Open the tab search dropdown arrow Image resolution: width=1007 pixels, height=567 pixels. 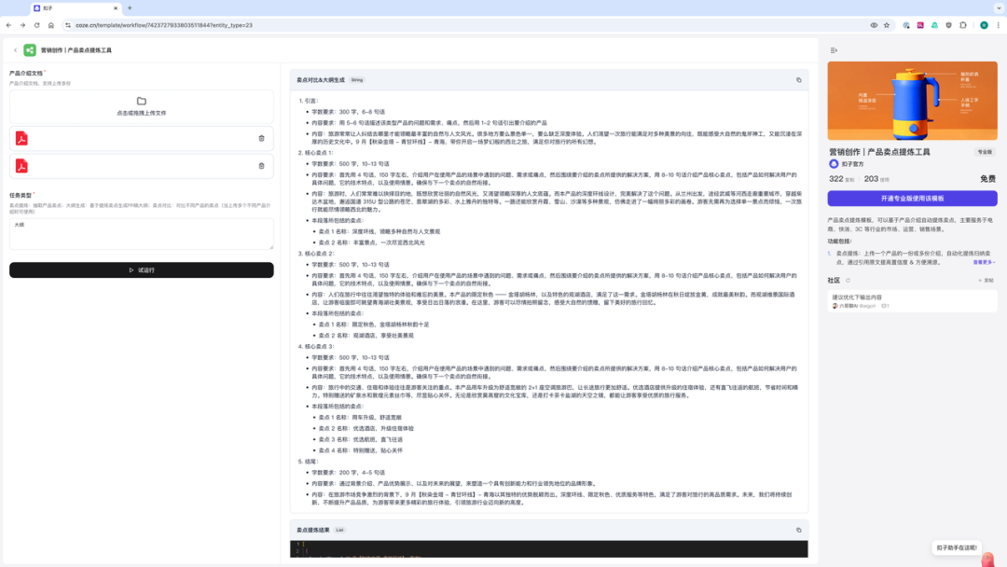pos(999,8)
